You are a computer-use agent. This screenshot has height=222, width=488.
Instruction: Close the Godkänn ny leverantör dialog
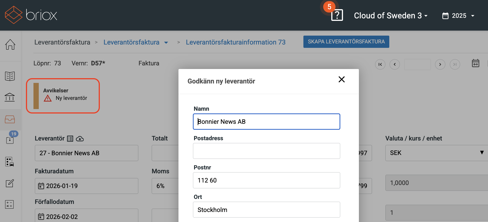point(341,80)
